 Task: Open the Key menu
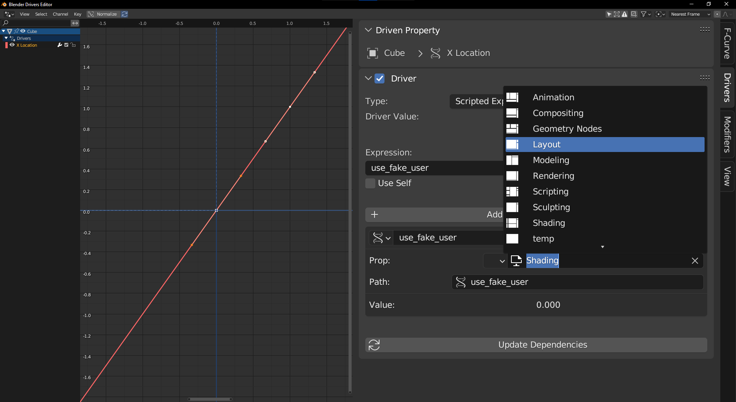point(77,14)
